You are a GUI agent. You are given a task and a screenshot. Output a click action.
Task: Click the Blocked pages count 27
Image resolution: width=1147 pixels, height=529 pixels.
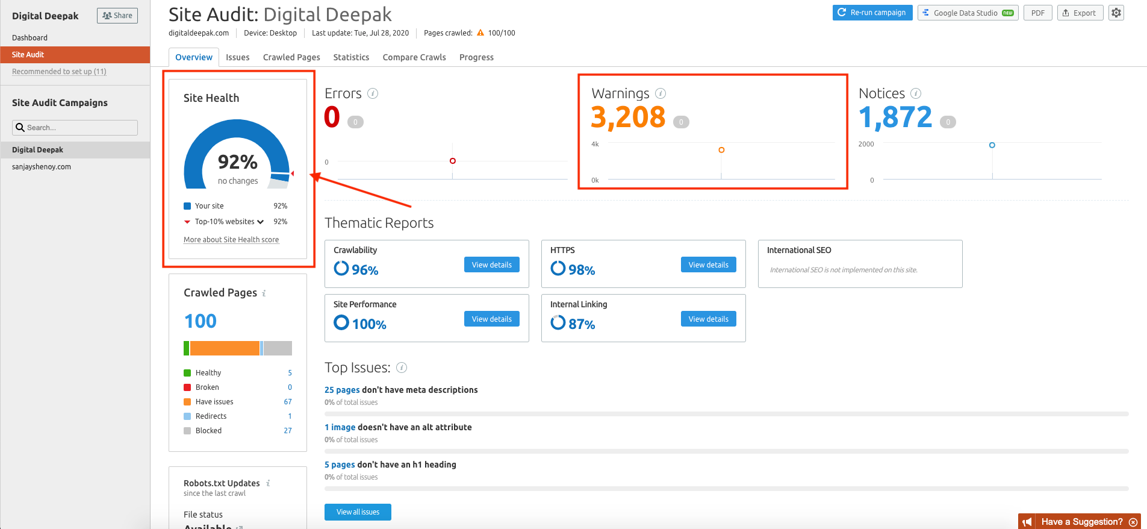tap(288, 431)
